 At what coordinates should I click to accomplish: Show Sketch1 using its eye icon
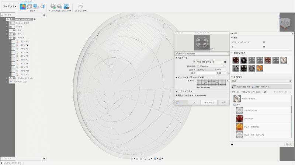point(13,41)
